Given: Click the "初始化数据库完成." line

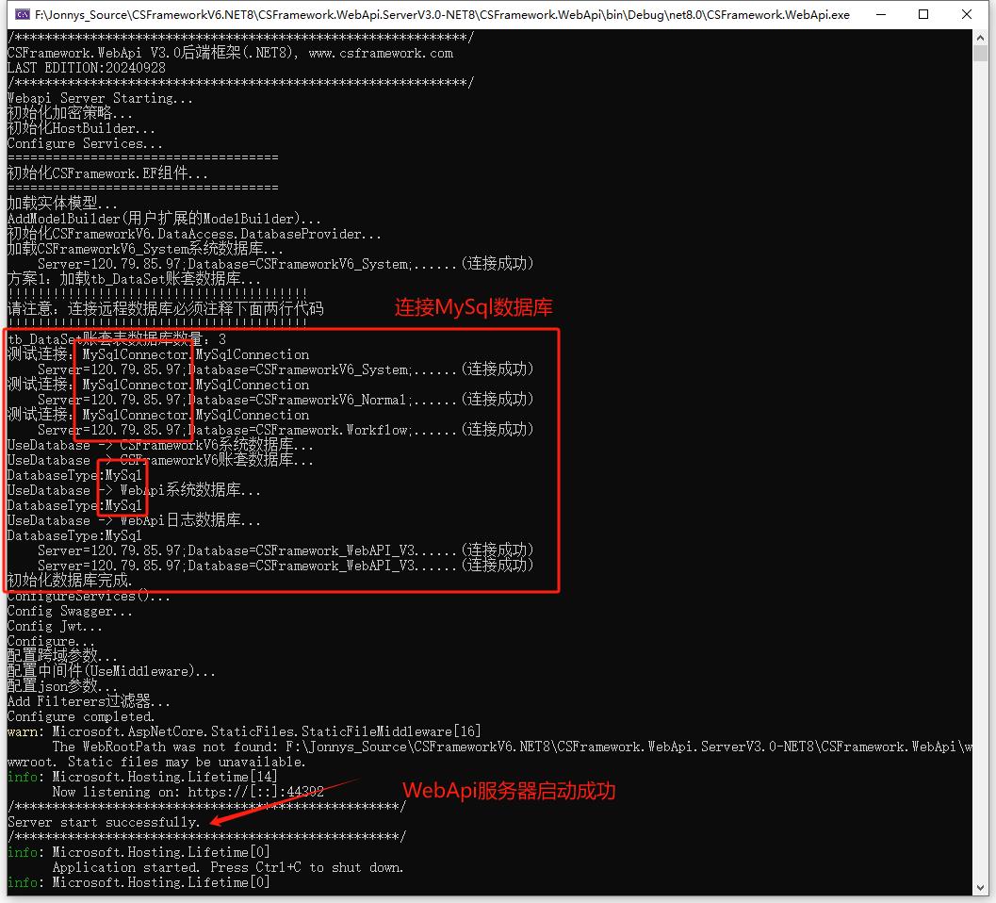Looking at the screenshot, I should (70, 581).
